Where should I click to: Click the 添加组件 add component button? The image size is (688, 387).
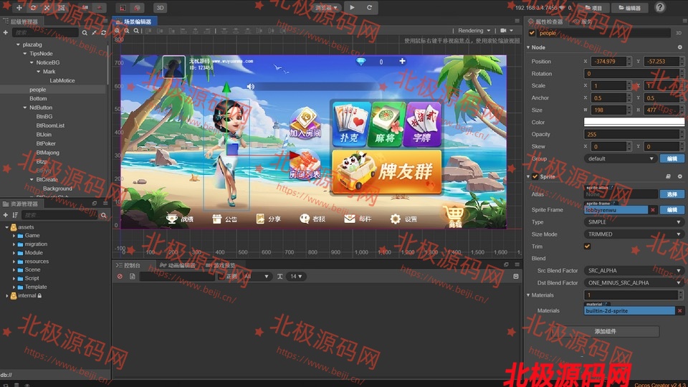(606, 331)
